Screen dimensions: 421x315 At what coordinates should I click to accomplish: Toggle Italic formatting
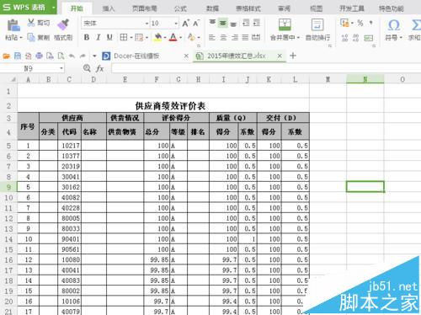pos(99,37)
